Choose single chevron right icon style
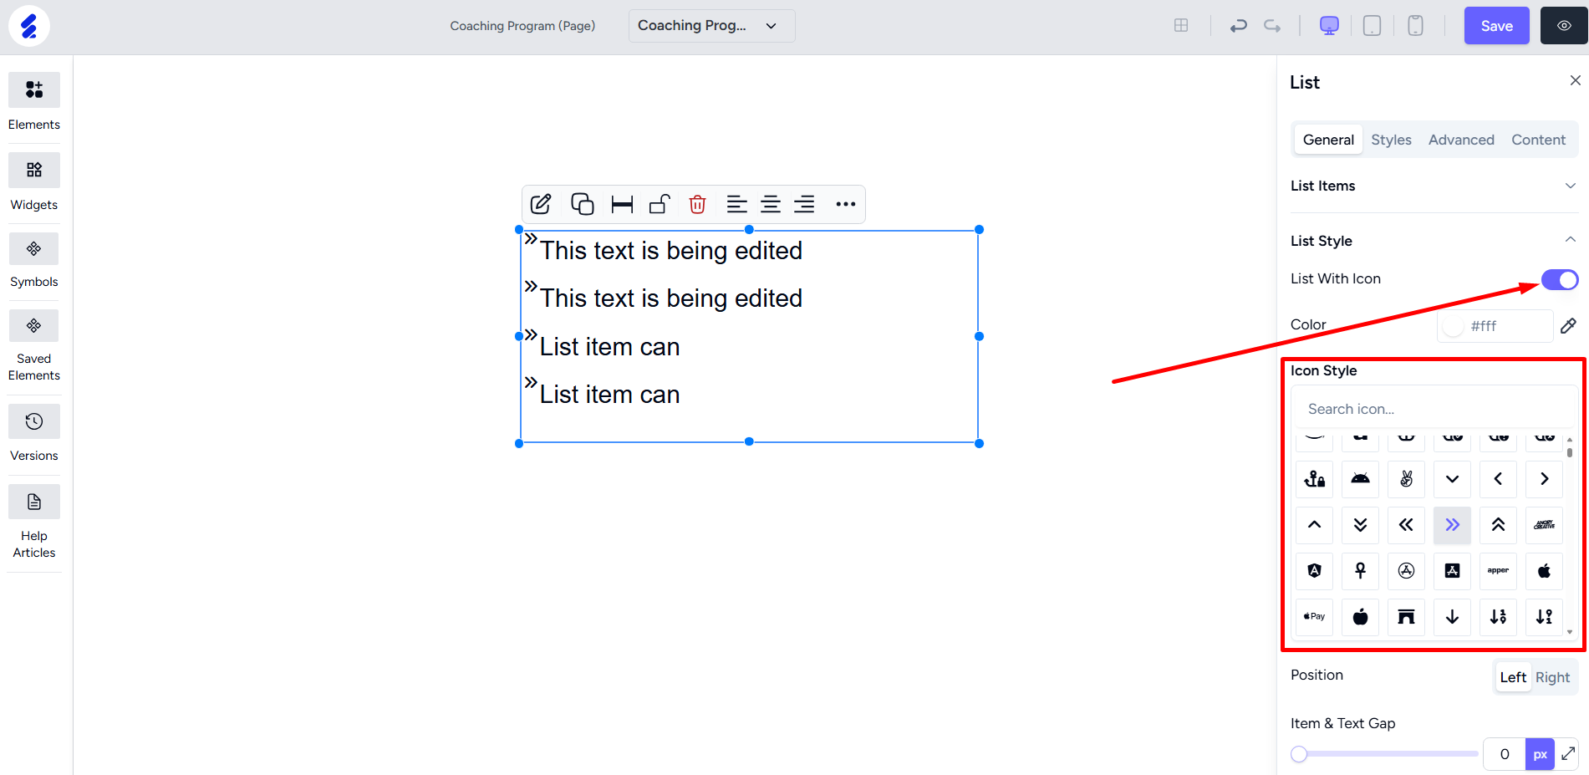 pos(1544,479)
